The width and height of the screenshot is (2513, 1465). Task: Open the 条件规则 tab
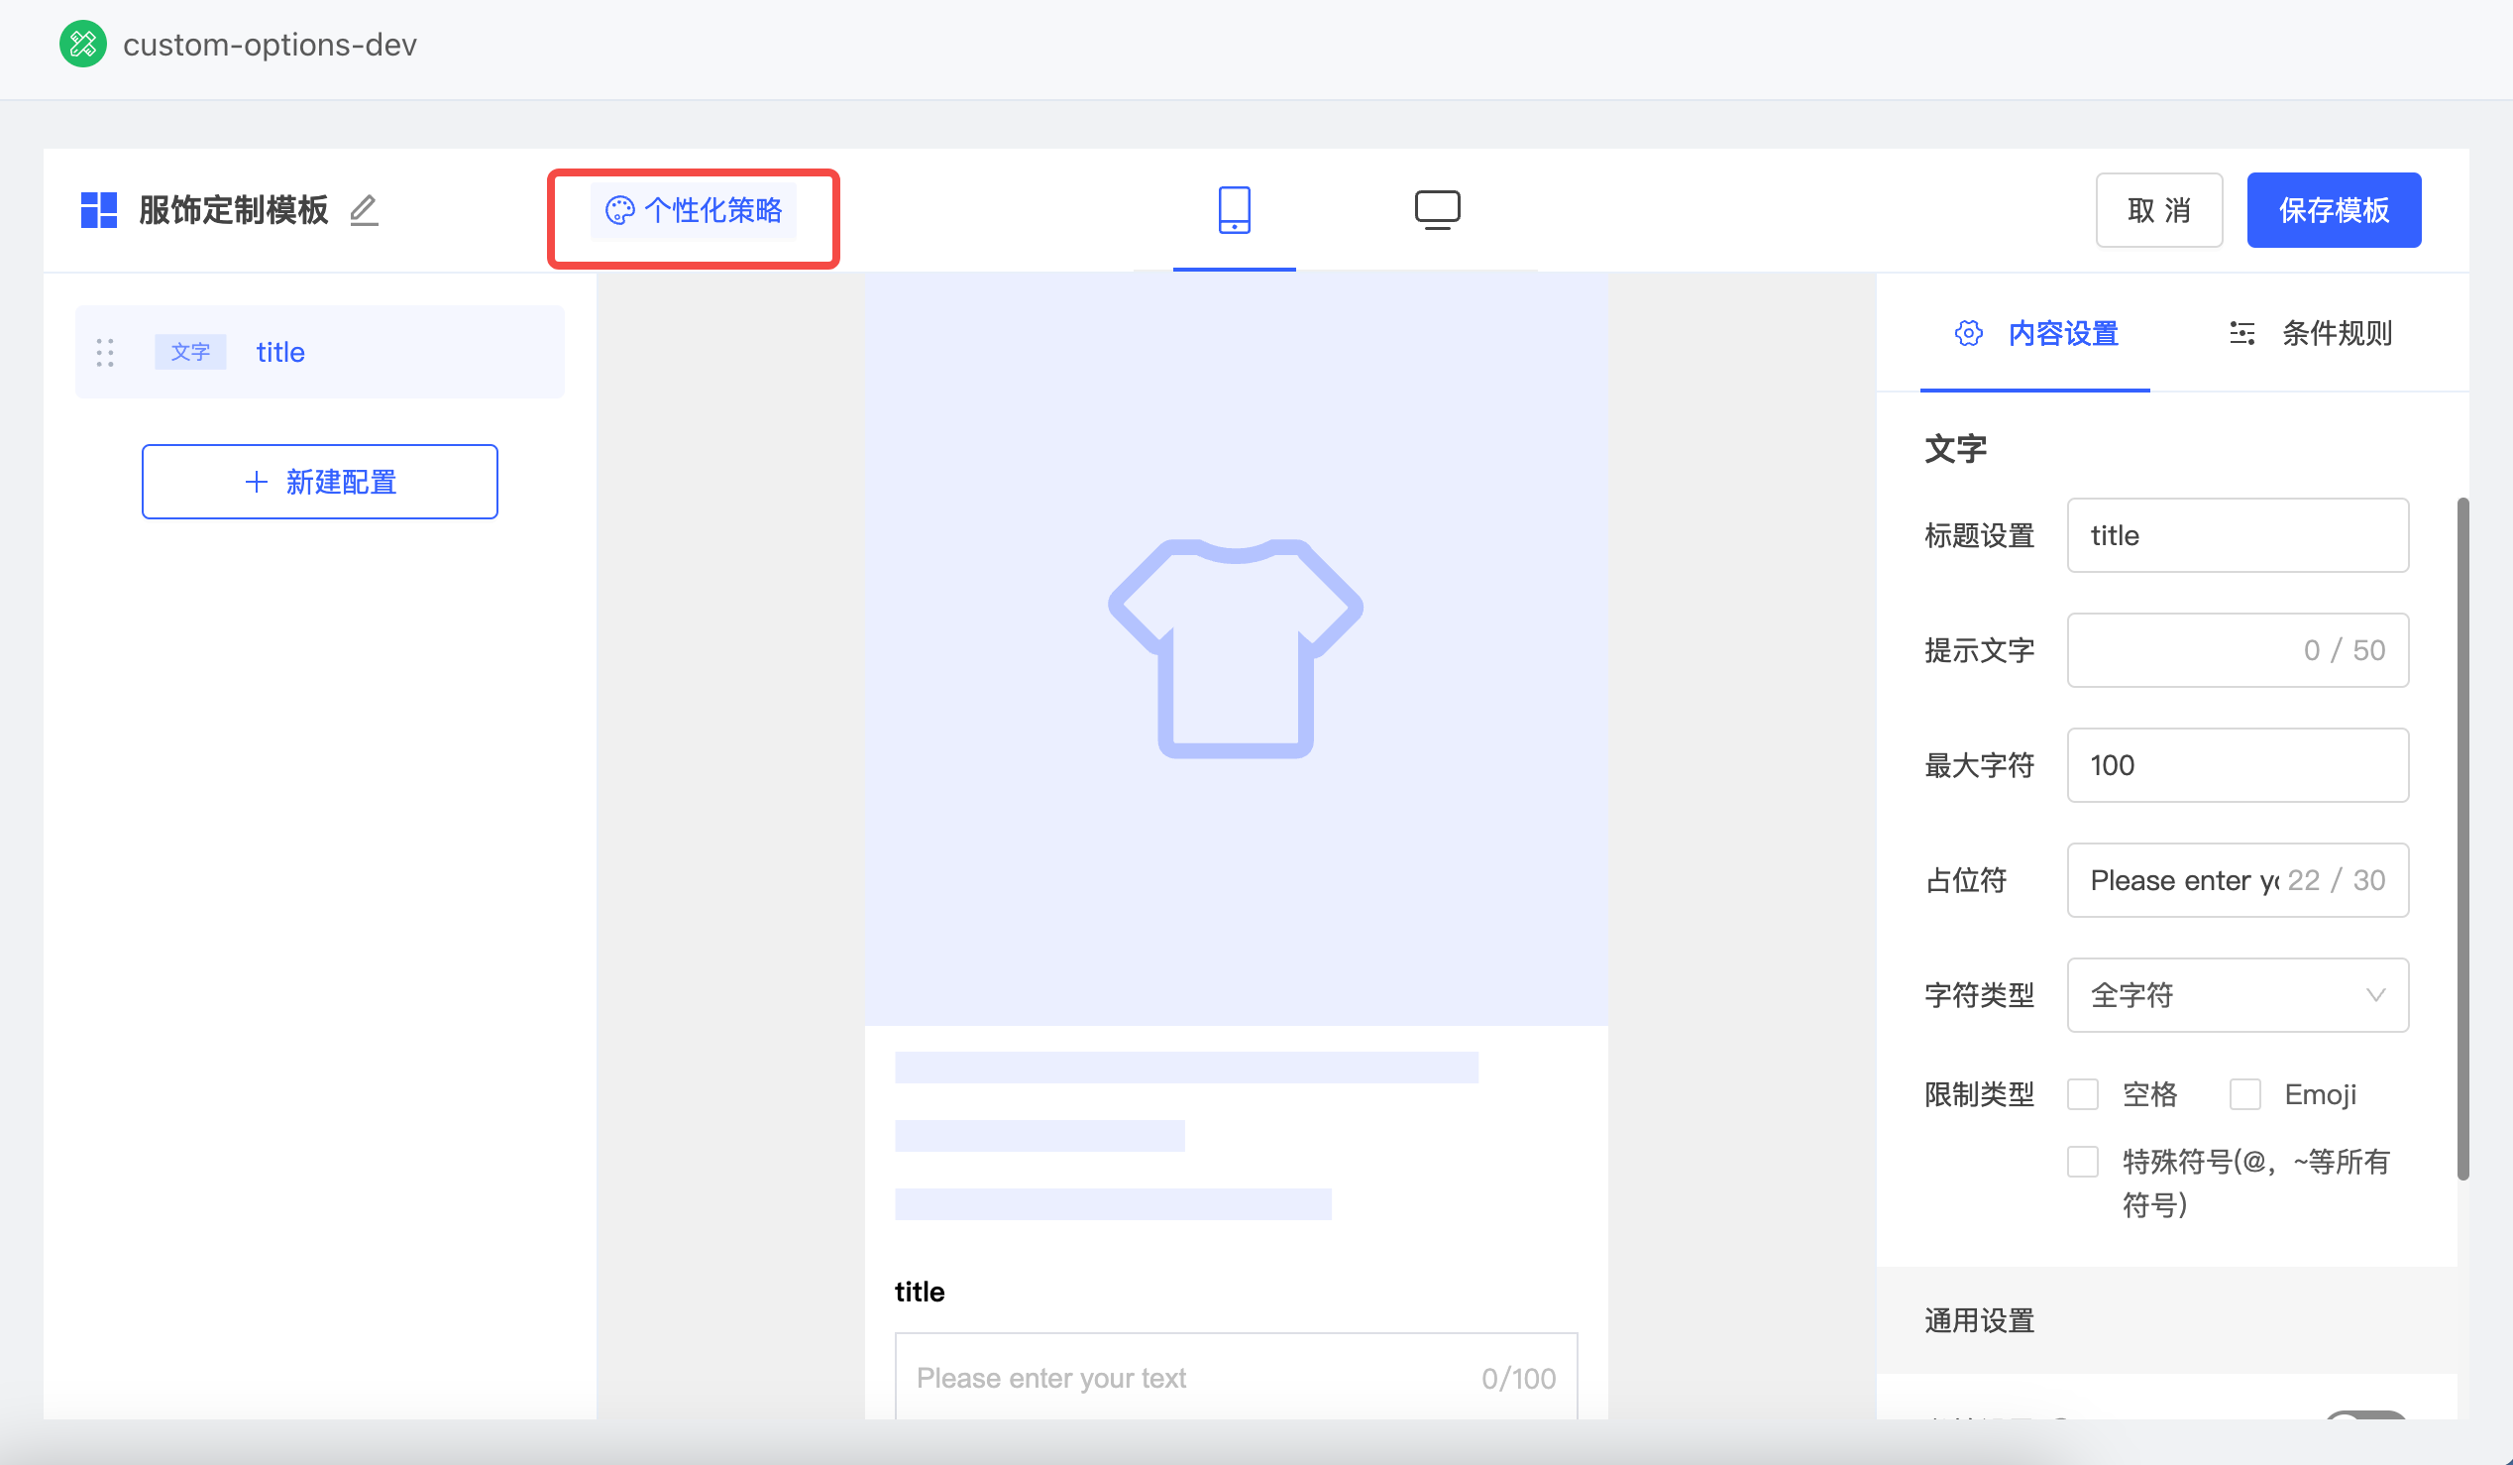click(x=2311, y=333)
